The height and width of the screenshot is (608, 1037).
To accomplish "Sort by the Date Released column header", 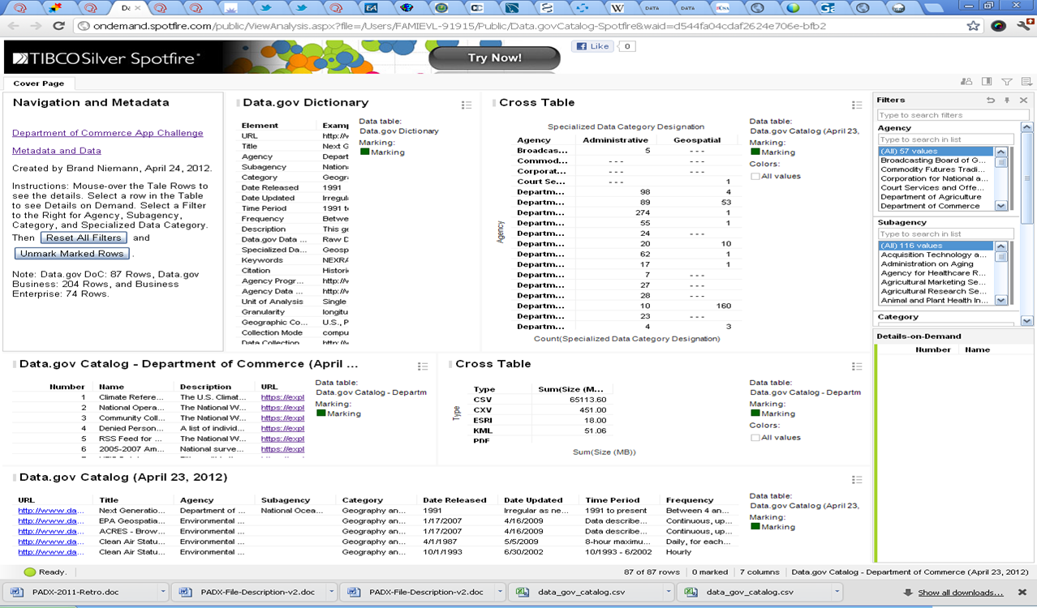I will pos(454,500).
